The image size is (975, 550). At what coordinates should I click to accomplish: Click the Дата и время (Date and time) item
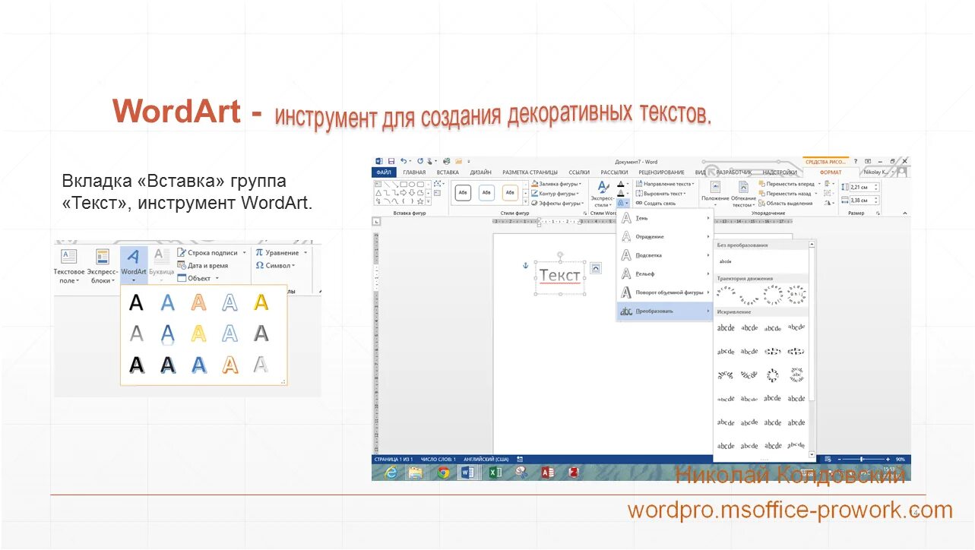coord(203,265)
